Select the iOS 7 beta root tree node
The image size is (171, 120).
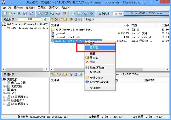coord(27,24)
